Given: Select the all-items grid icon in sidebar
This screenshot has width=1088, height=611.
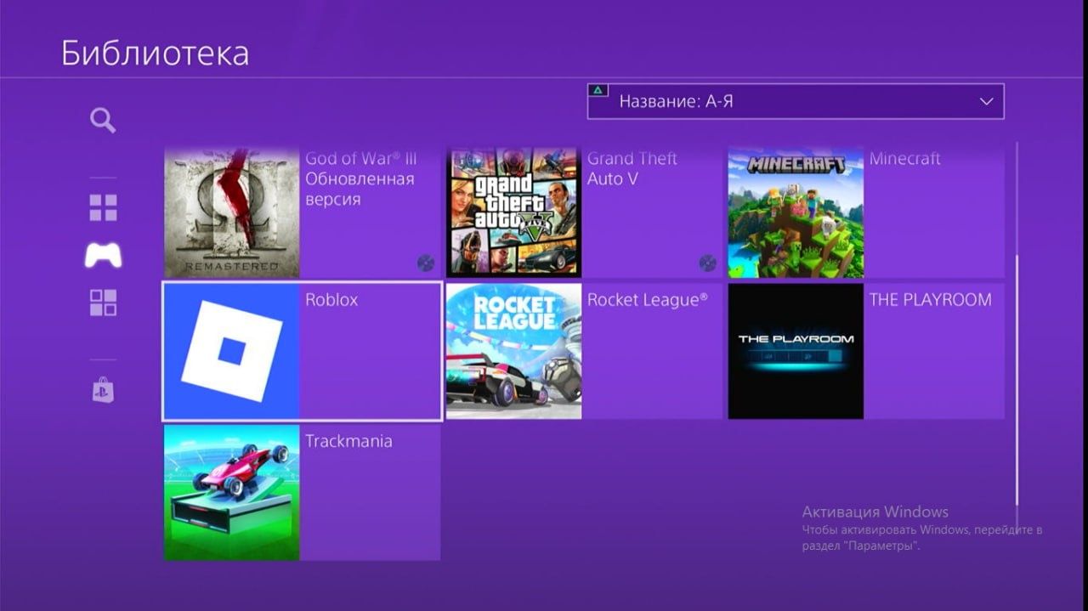Looking at the screenshot, I should [x=103, y=207].
